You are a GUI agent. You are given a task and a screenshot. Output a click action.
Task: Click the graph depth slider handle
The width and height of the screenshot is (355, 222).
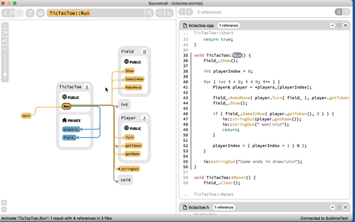5,74
